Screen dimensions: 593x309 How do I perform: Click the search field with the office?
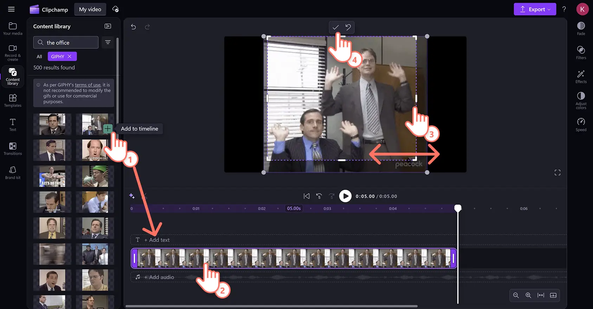[x=66, y=42]
